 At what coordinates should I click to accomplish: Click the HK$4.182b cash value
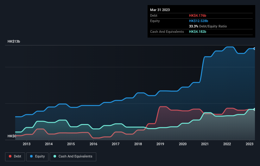pos(198,32)
